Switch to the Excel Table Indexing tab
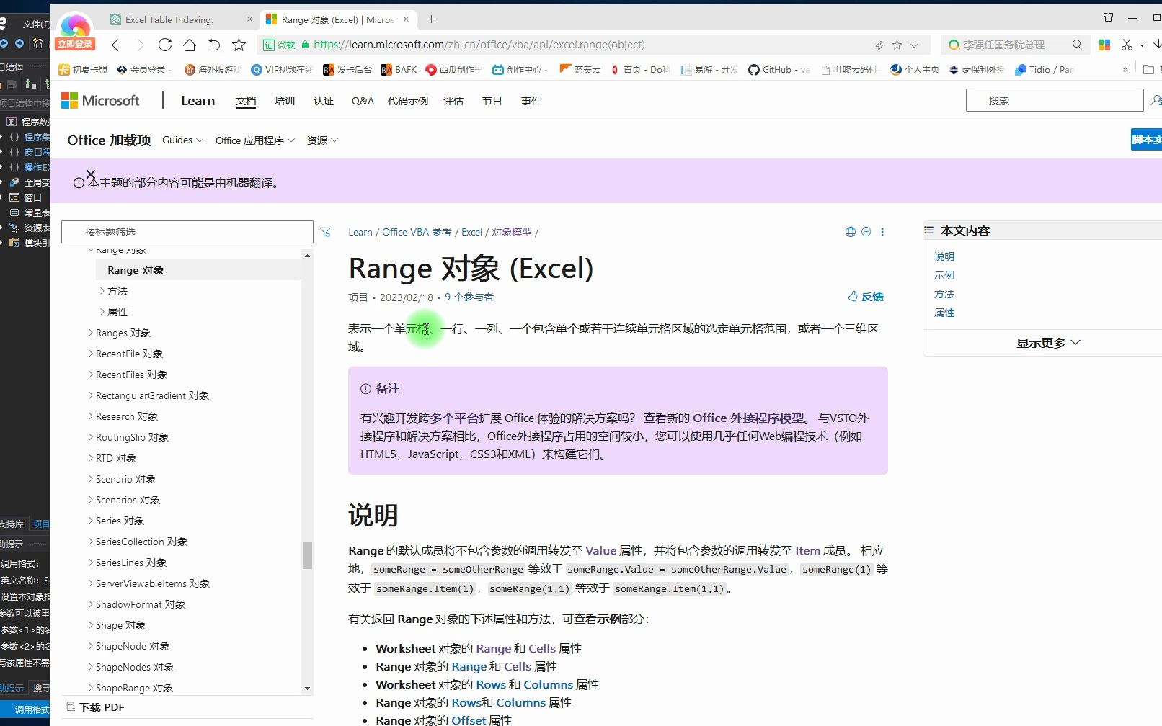Screen dimensions: 1162x726 tap(171, 19)
